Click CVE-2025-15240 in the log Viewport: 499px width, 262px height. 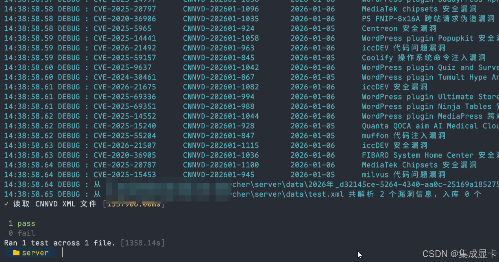(x=124, y=126)
